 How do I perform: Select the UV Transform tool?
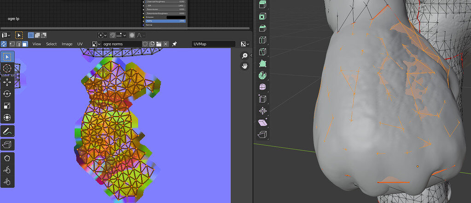click(7, 117)
